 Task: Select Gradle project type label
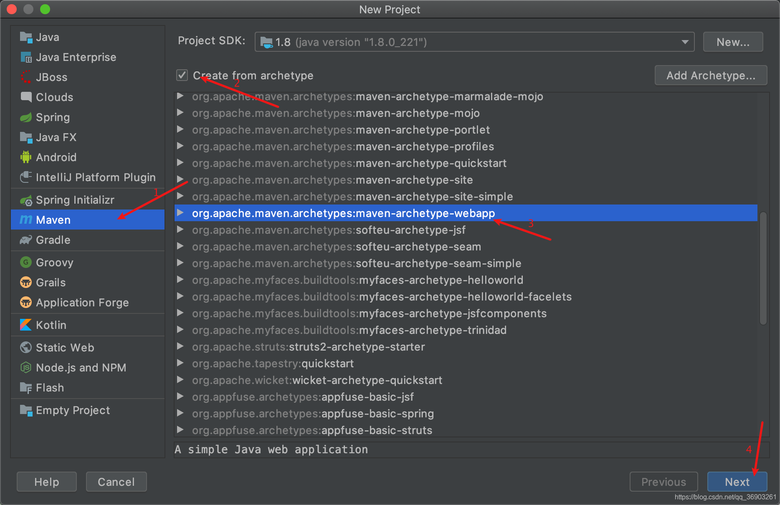click(53, 240)
